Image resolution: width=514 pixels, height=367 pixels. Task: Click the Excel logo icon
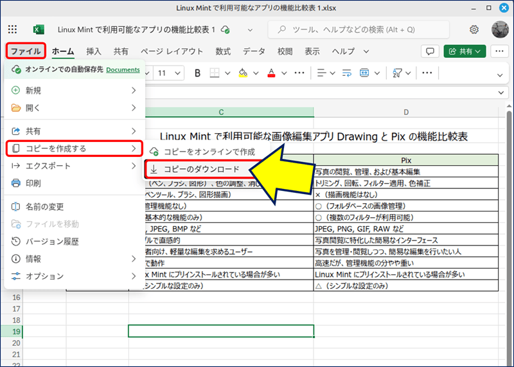pos(39,30)
